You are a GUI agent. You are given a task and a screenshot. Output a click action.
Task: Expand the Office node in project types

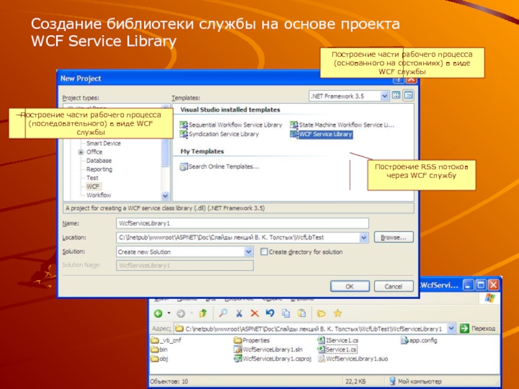pyautogui.click(x=80, y=152)
